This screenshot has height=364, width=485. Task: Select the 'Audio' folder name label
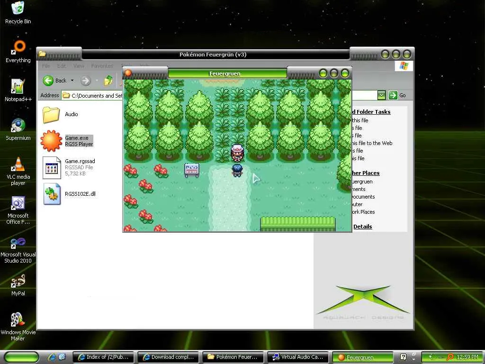[71, 114]
